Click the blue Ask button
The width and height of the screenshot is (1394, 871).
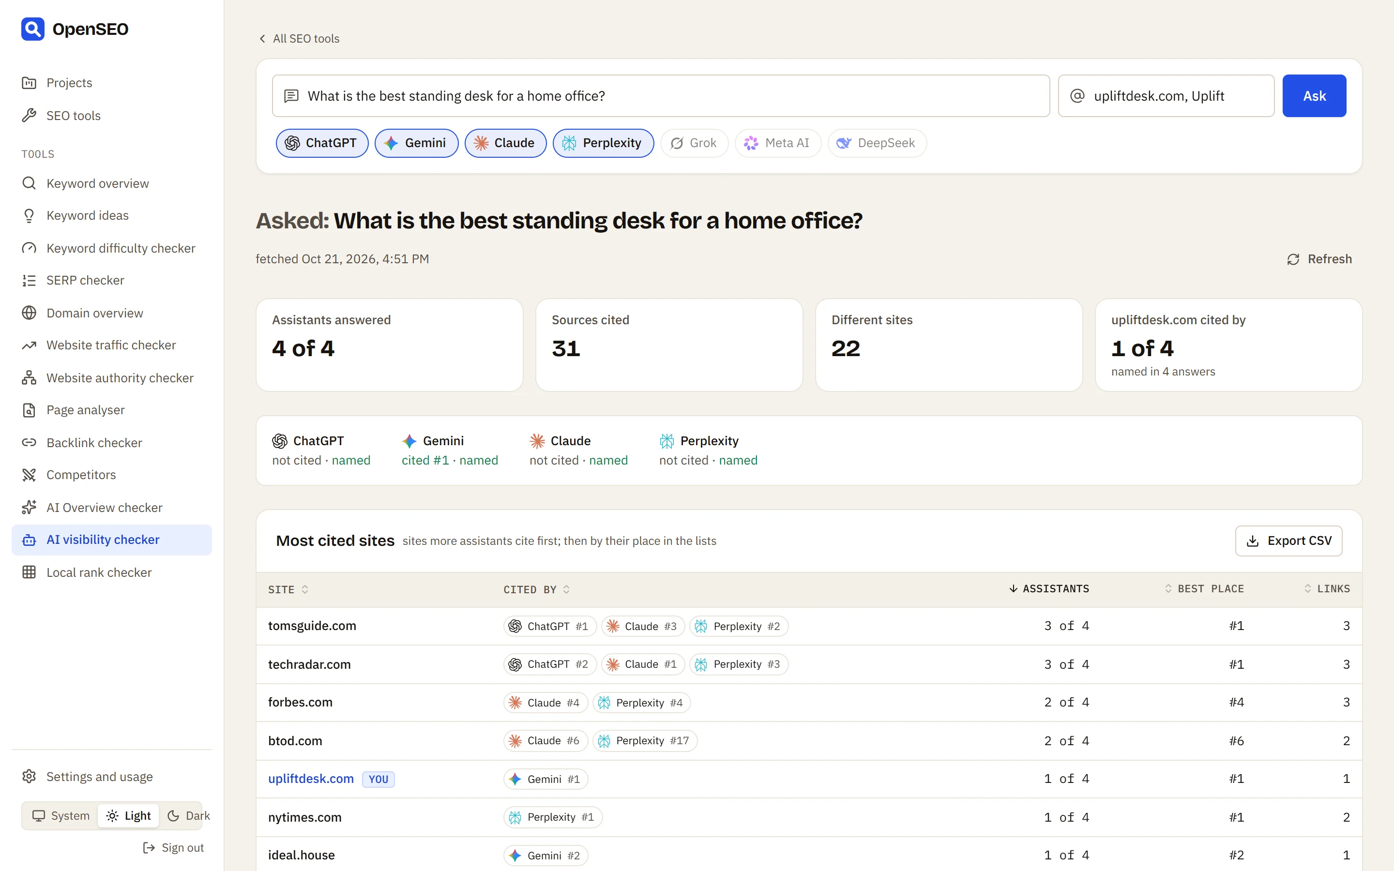click(1314, 96)
